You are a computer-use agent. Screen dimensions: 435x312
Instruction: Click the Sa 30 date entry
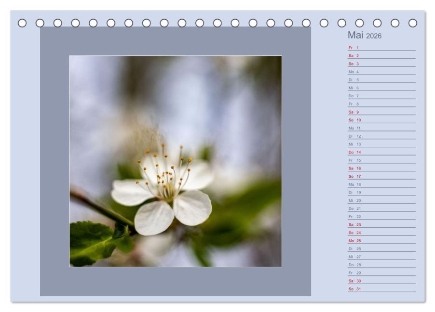pos(381,281)
